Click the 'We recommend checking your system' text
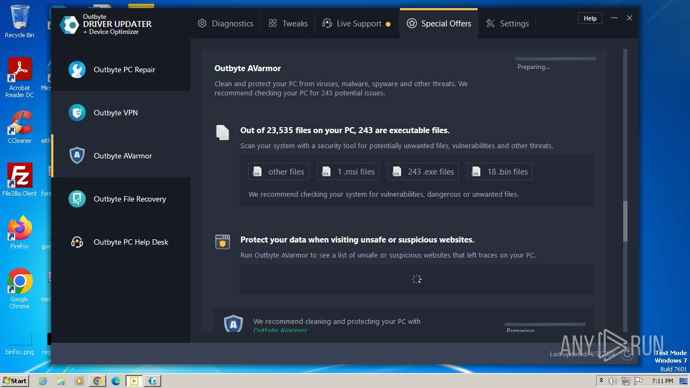This screenshot has width=690, height=388. coord(383,194)
